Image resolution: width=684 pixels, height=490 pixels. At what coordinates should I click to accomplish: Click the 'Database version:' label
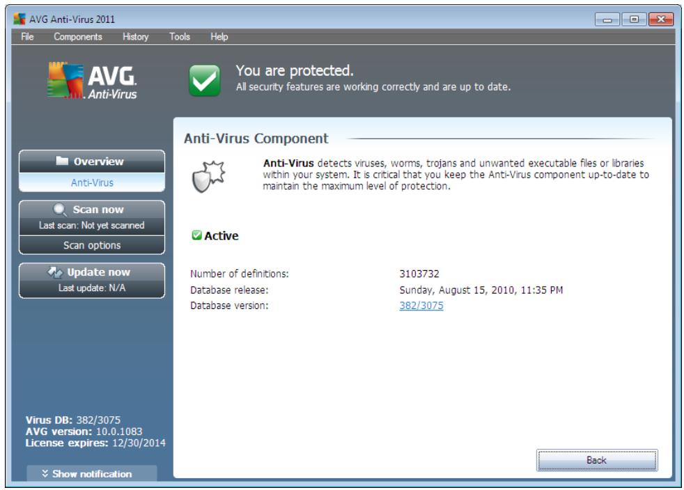click(x=229, y=306)
